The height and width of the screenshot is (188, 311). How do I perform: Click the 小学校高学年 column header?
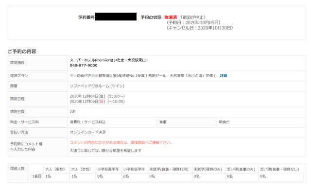pos(108,170)
